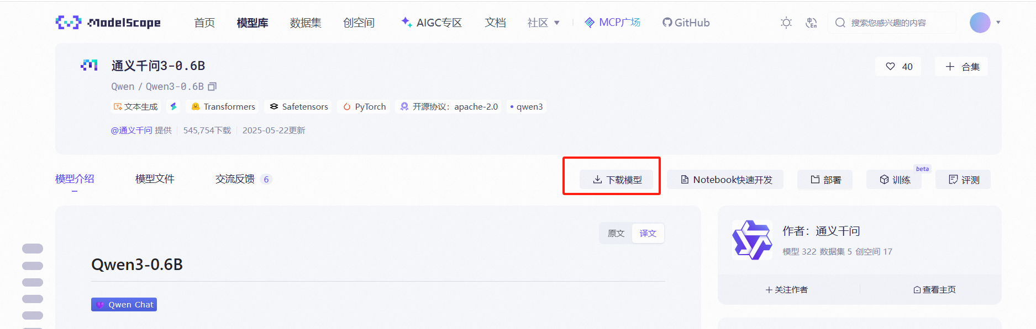Switch to the 模型文件 tab
Viewport: 1036px width, 329px height.
[x=155, y=179]
